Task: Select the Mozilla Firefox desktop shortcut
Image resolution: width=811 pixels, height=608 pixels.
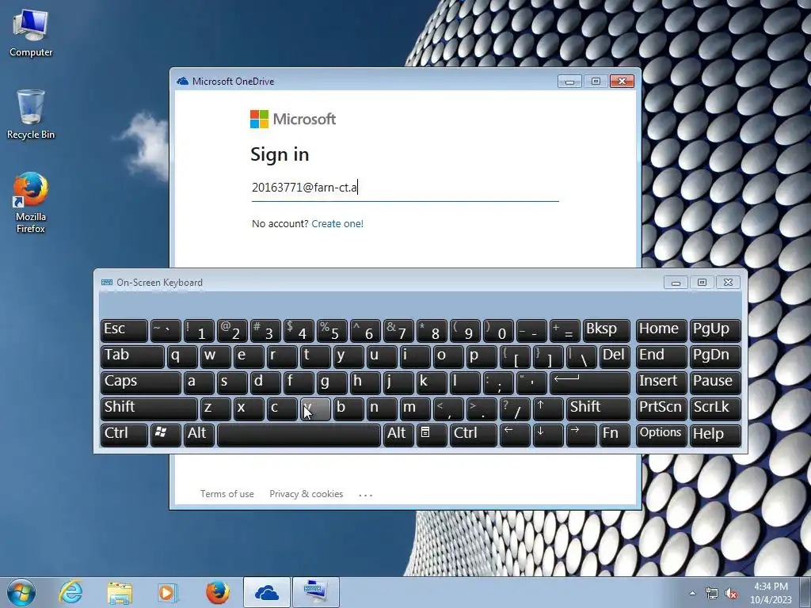Action: (x=31, y=202)
